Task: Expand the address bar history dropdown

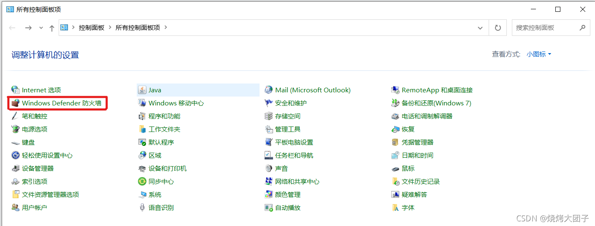Action: 480,28
